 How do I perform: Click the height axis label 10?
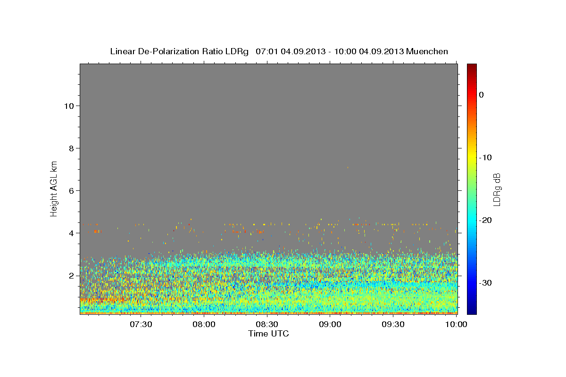69,106
